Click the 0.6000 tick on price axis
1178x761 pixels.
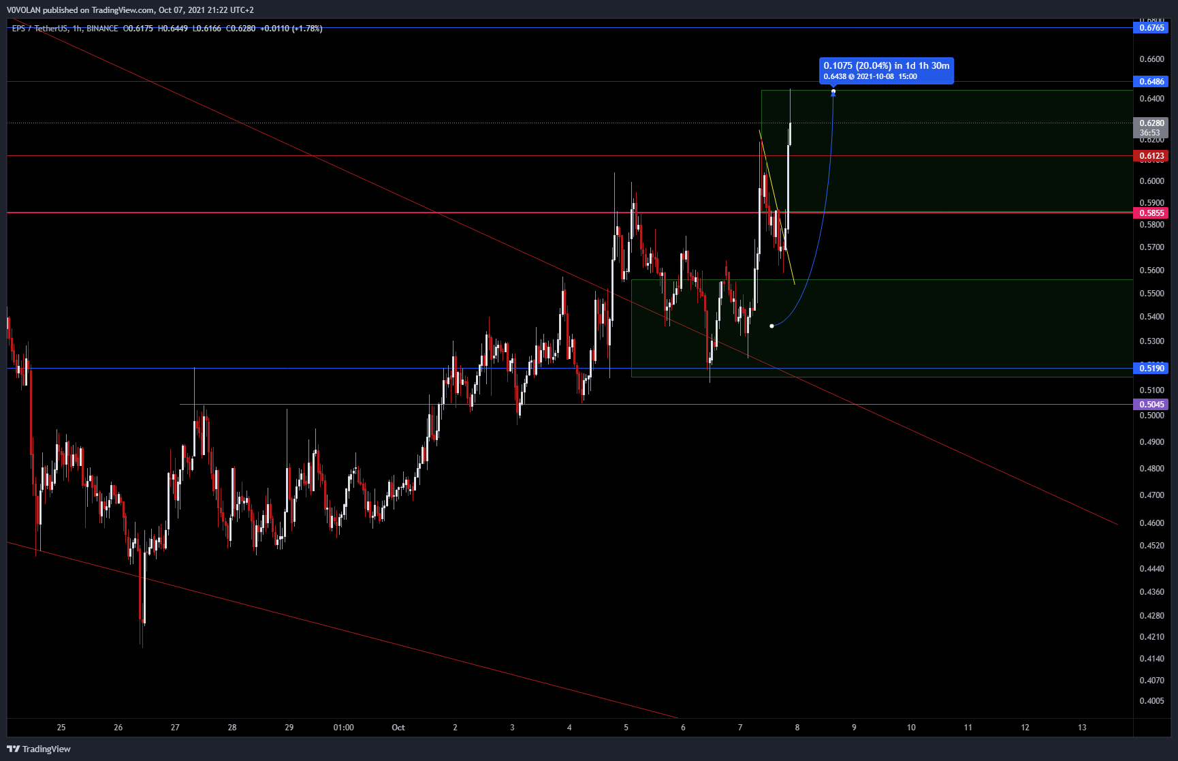[1151, 181]
